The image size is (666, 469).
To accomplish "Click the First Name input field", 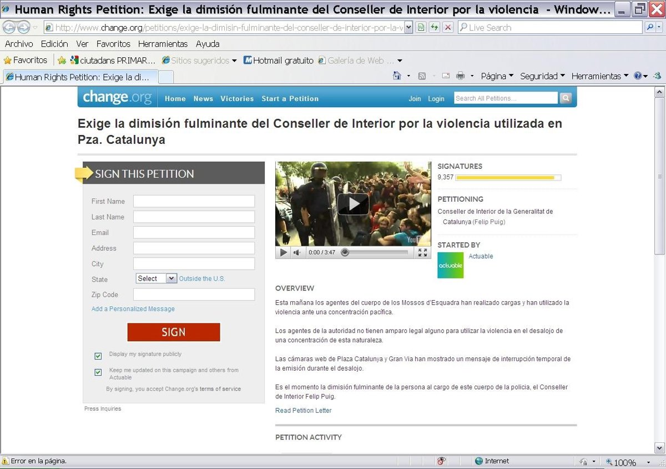I will pyautogui.click(x=194, y=201).
